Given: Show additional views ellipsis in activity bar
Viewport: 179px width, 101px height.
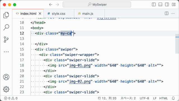Looking at the screenshot, I should point(6,52).
